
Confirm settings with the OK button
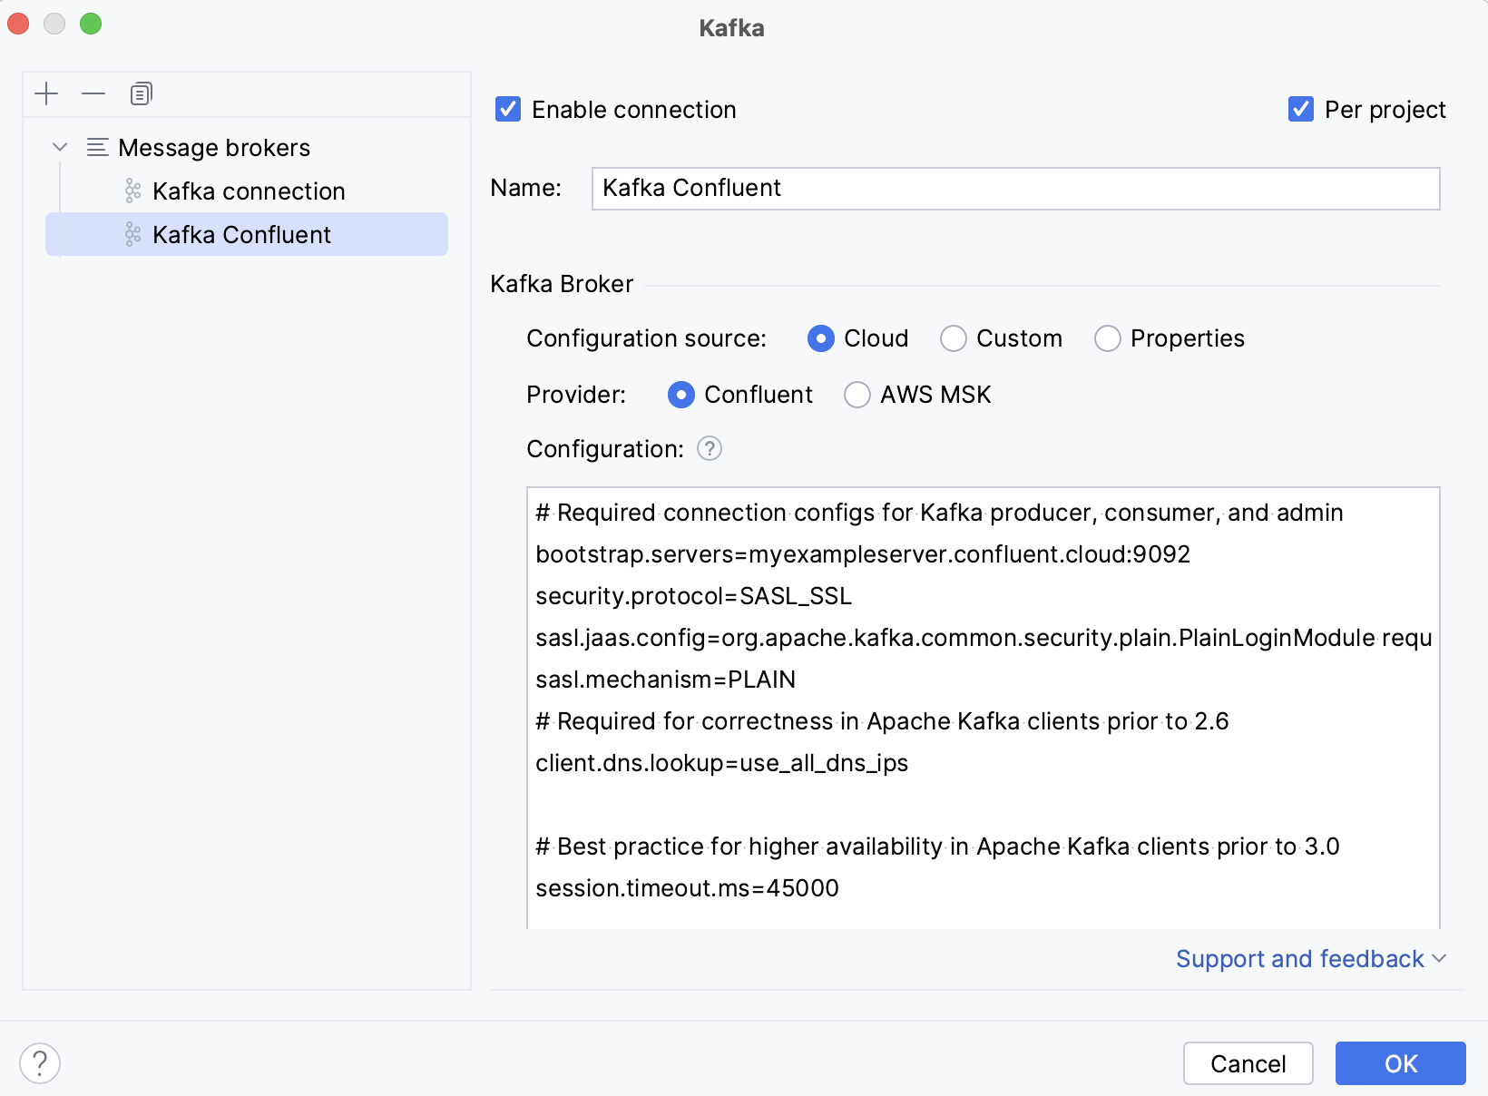click(x=1400, y=1063)
